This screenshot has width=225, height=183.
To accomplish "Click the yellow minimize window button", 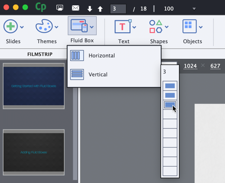I will [16, 7].
